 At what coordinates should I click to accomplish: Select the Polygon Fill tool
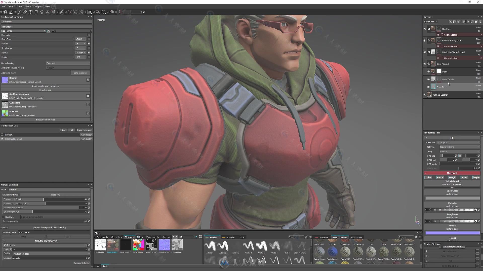tap(36, 12)
